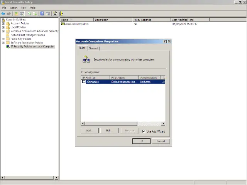Click the Forward arrow toolbar icon

(x=9, y=13)
